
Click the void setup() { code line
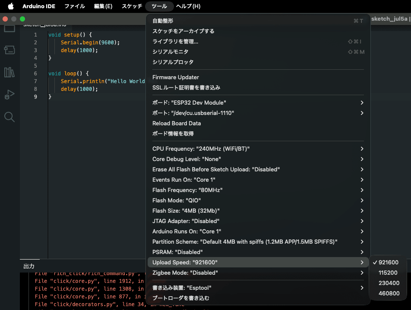tap(70, 34)
